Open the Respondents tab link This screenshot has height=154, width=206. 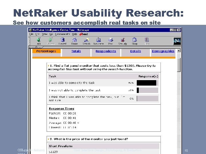coord(106,51)
